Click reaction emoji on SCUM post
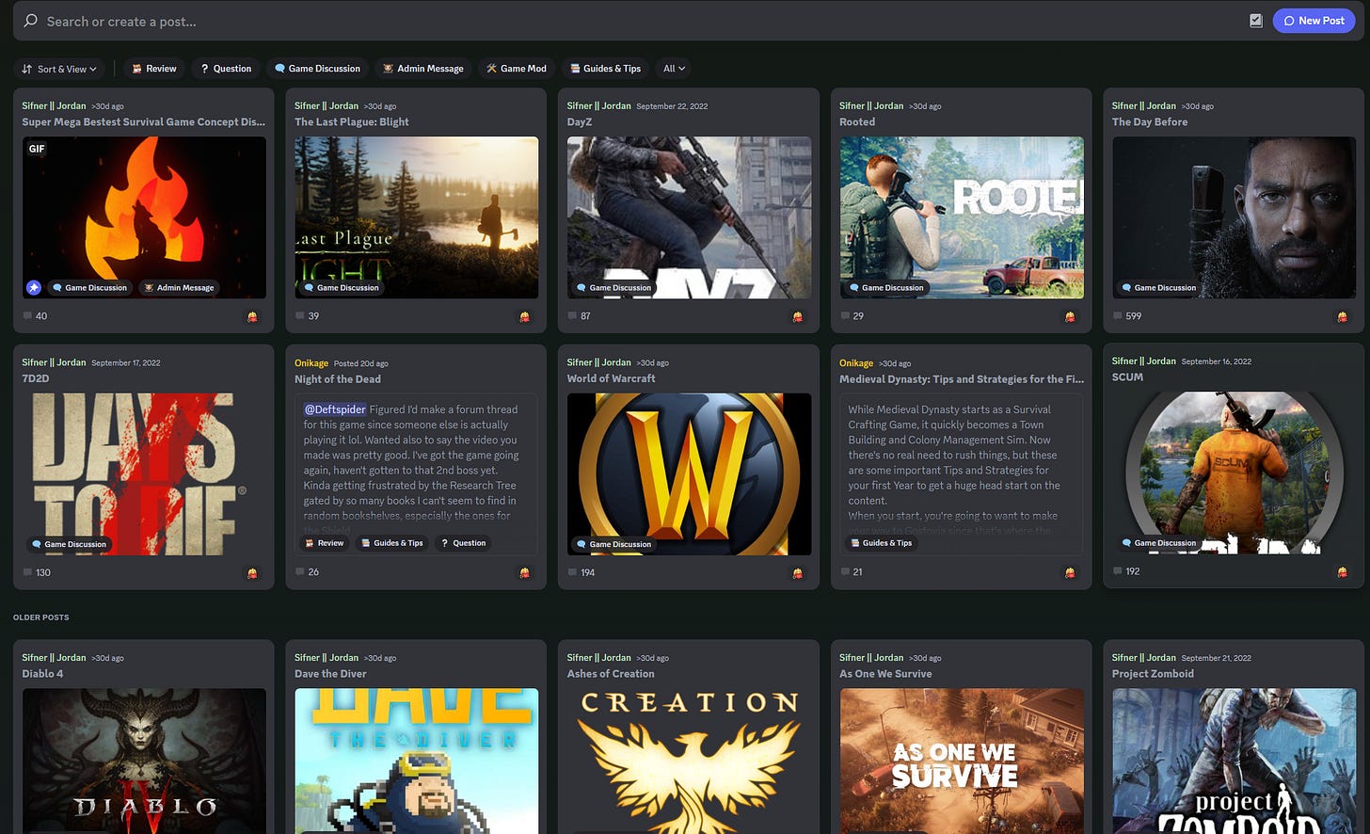1370x834 pixels. point(1342,572)
